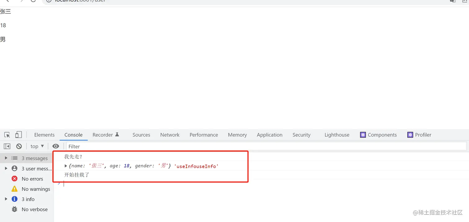Click the page text '张三'
Image resolution: width=469 pixels, height=222 pixels.
click(x=6, y=12)
